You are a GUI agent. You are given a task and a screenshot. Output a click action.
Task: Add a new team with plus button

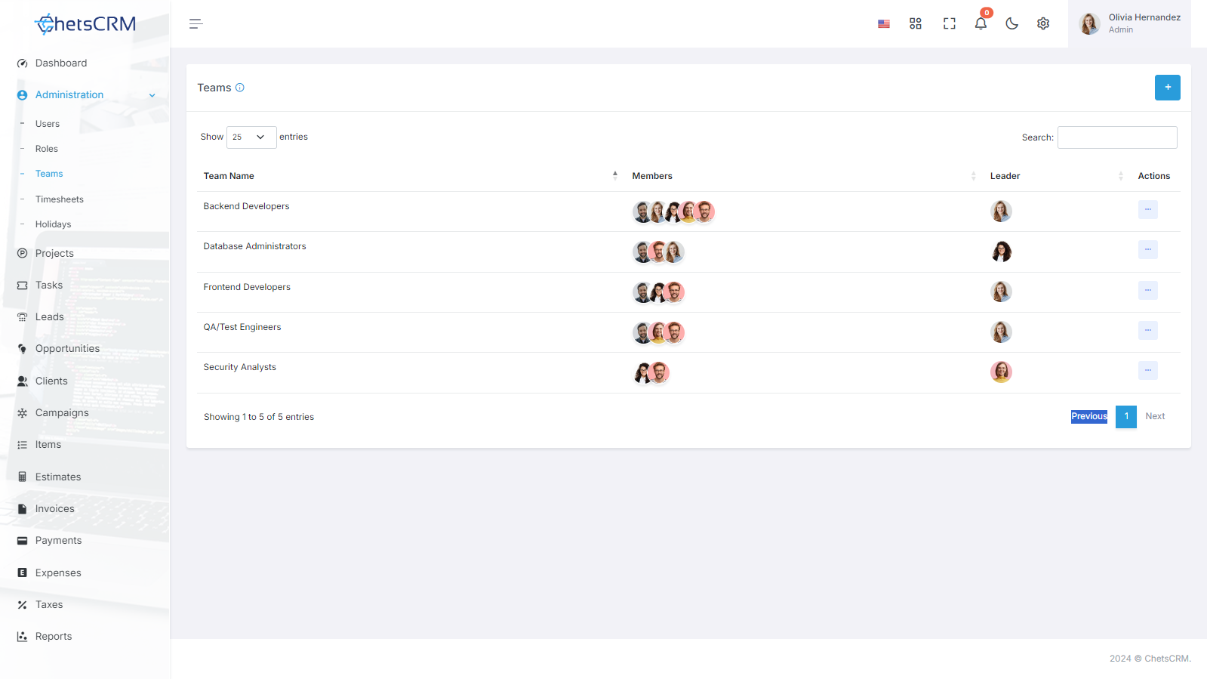click(1167, 88)
